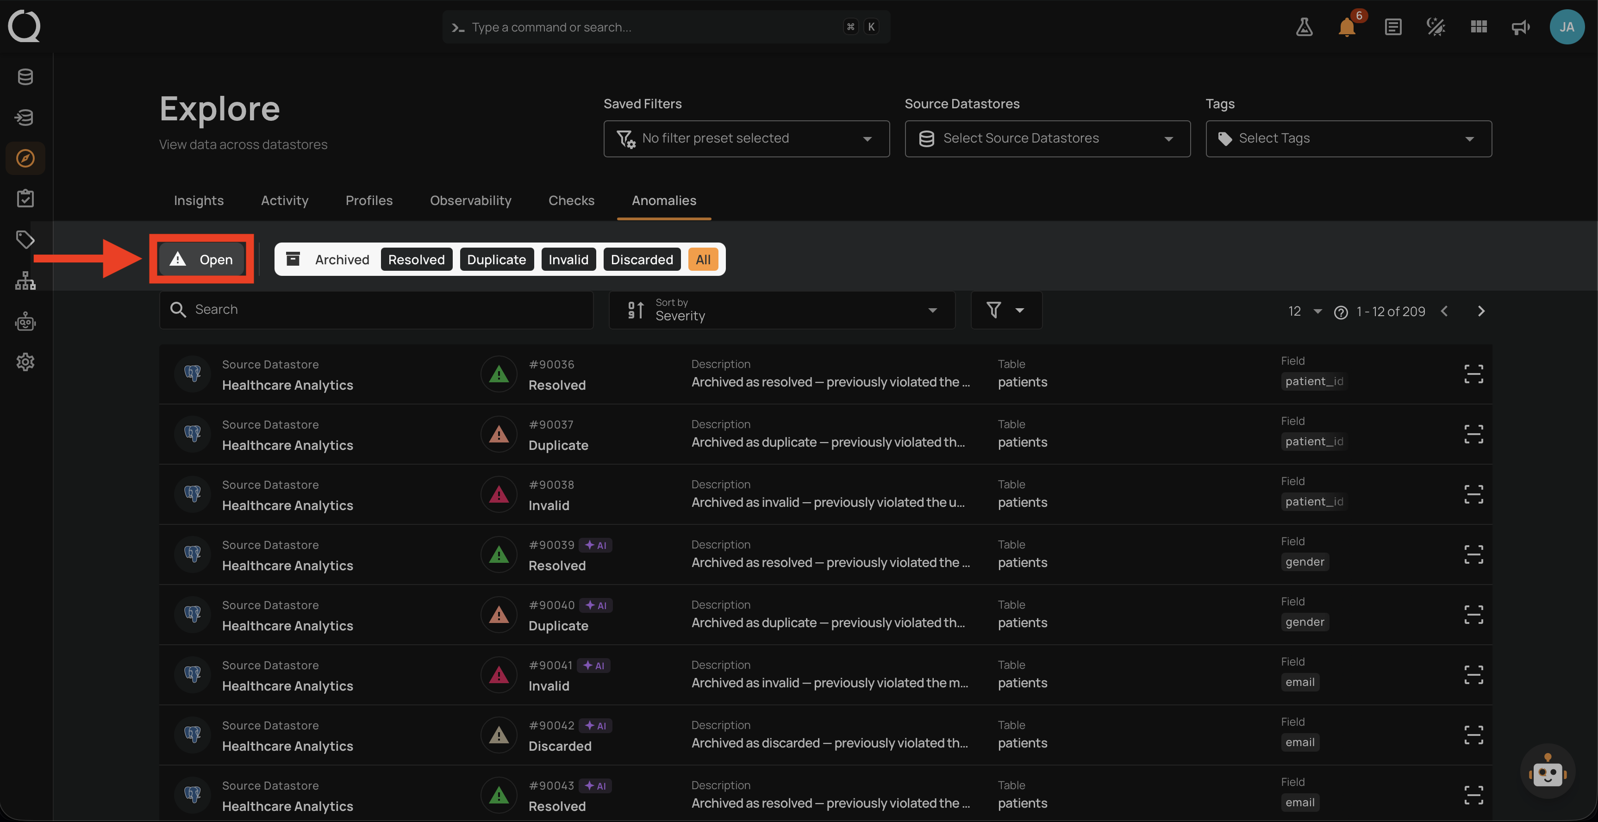Expand the detail view for anomaly #90041
The image size is (1598, 822).
coord(1473,675)
